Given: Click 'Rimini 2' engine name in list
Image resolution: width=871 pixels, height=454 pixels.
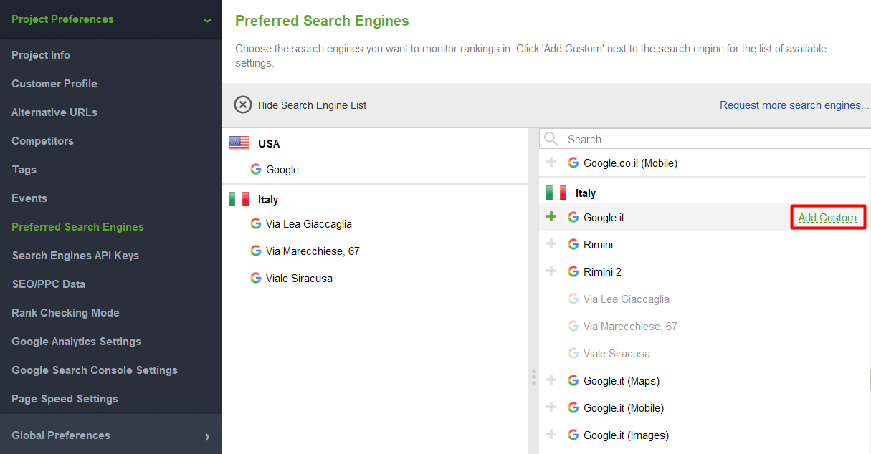Looking at the screenshot, I should (602, 272).
